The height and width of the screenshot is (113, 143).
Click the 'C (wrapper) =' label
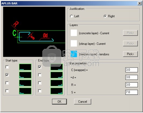pos(79,70)
